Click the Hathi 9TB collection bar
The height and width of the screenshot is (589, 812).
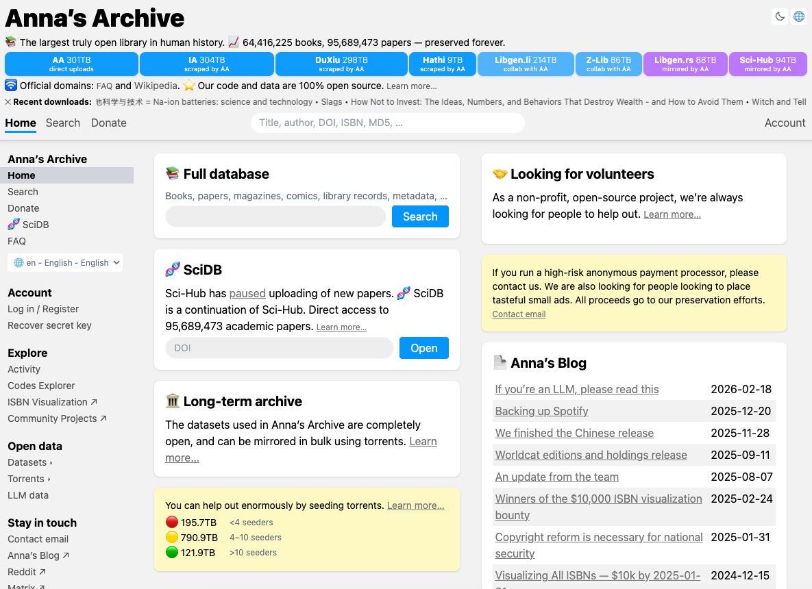click(442, 64)
